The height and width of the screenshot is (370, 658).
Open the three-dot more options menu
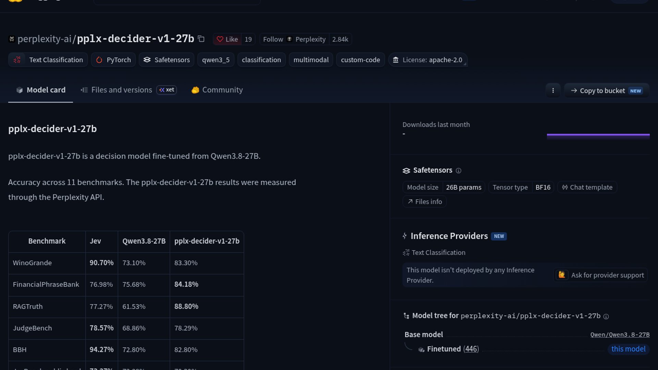point(553,90)
